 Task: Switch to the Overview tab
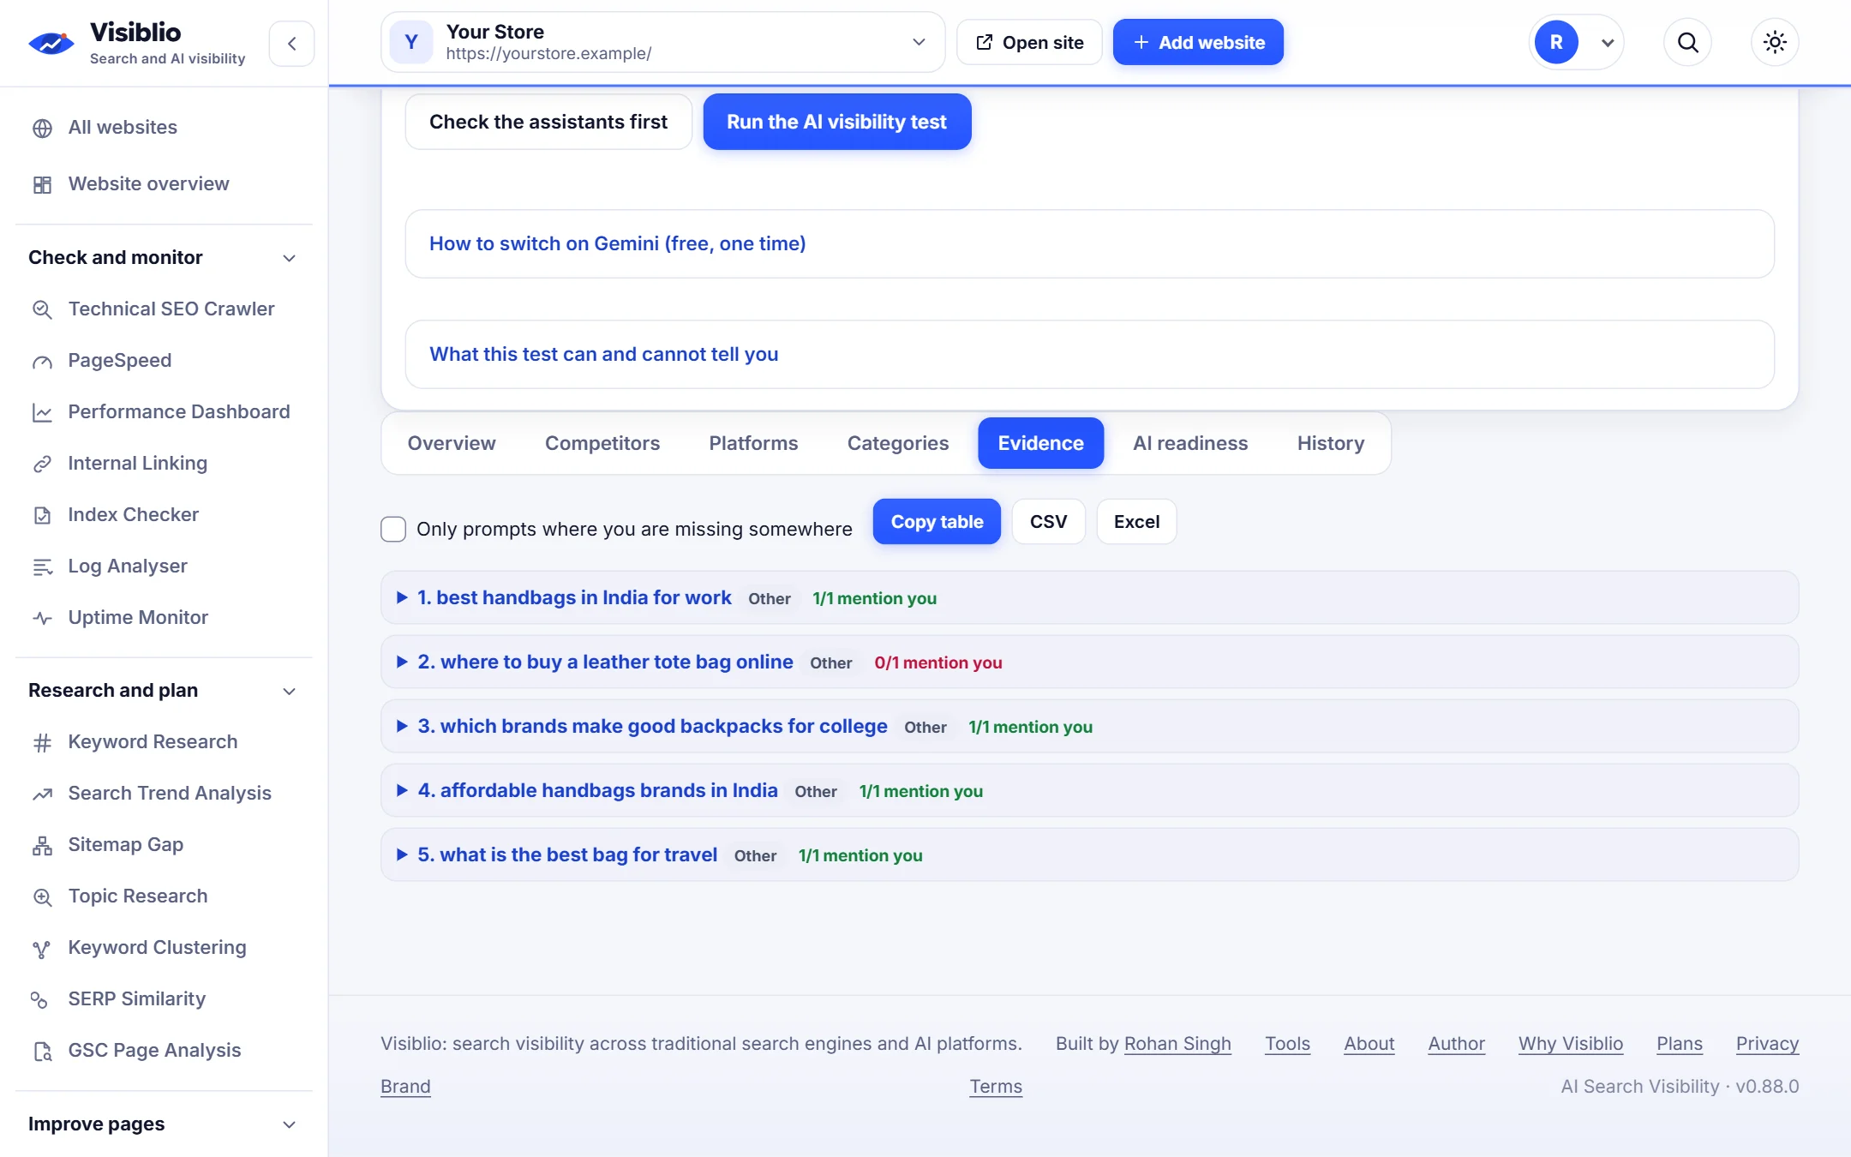(452, 443)
